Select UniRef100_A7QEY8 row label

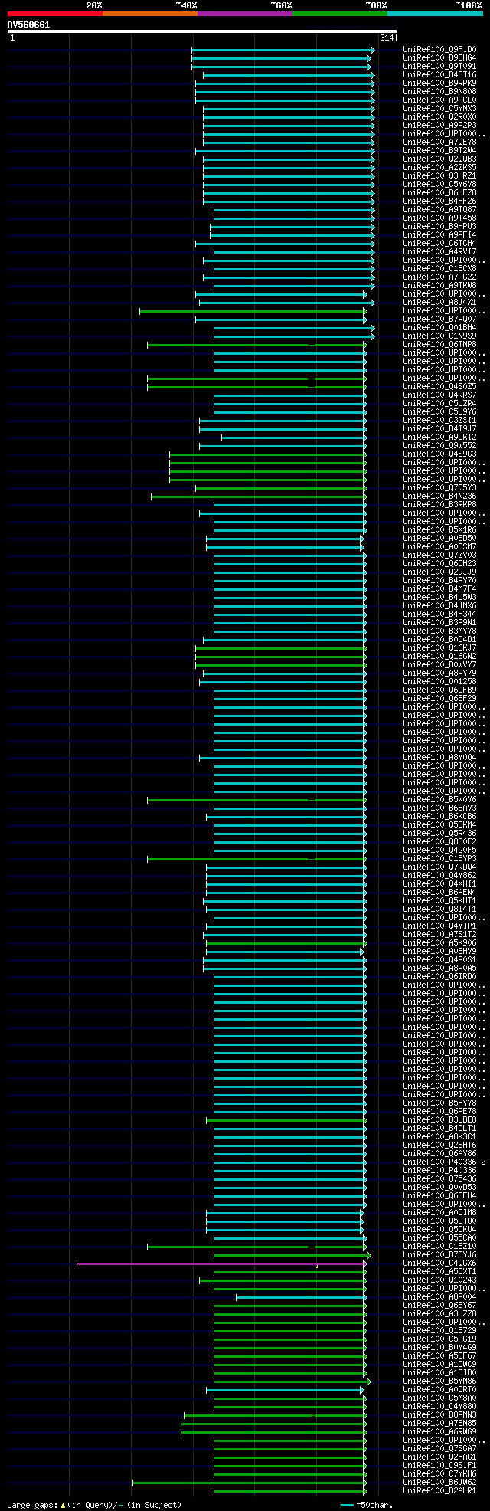point(439,142)
